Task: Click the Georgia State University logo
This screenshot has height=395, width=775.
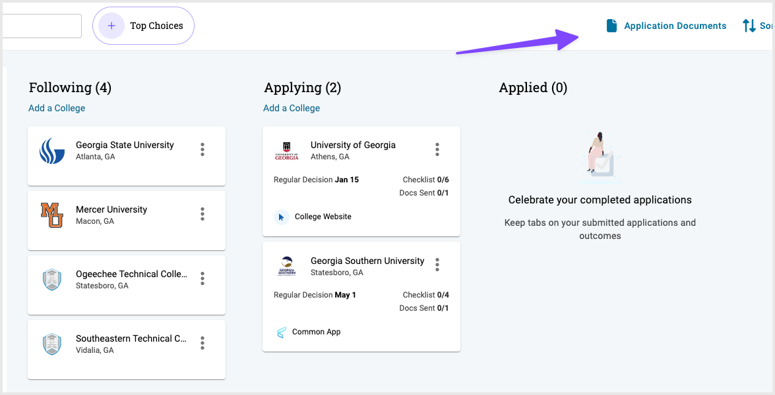Action: click(x=52, y=151)
